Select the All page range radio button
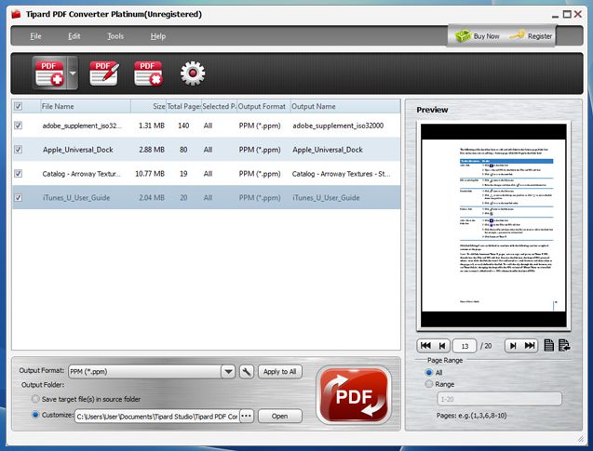 point(429,373)
